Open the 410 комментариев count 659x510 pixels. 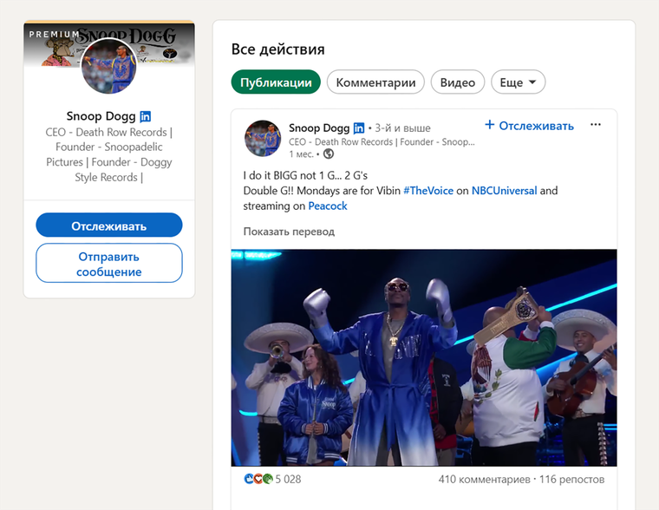[x=484, y=480]
